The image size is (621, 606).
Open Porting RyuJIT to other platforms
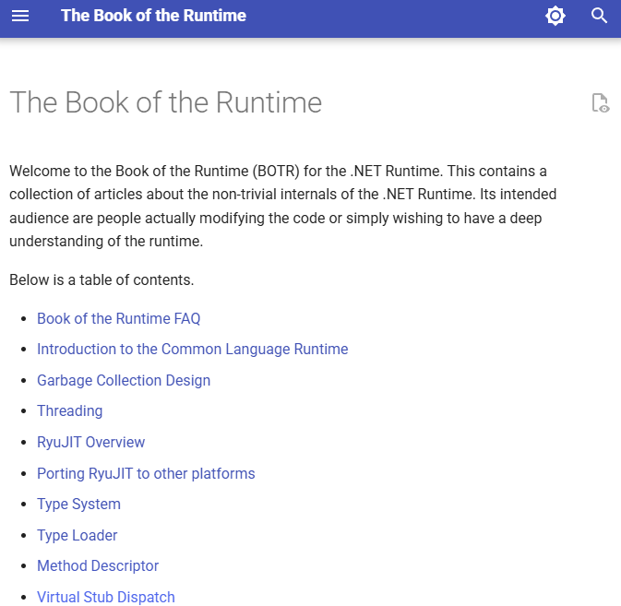click(146, 473)
